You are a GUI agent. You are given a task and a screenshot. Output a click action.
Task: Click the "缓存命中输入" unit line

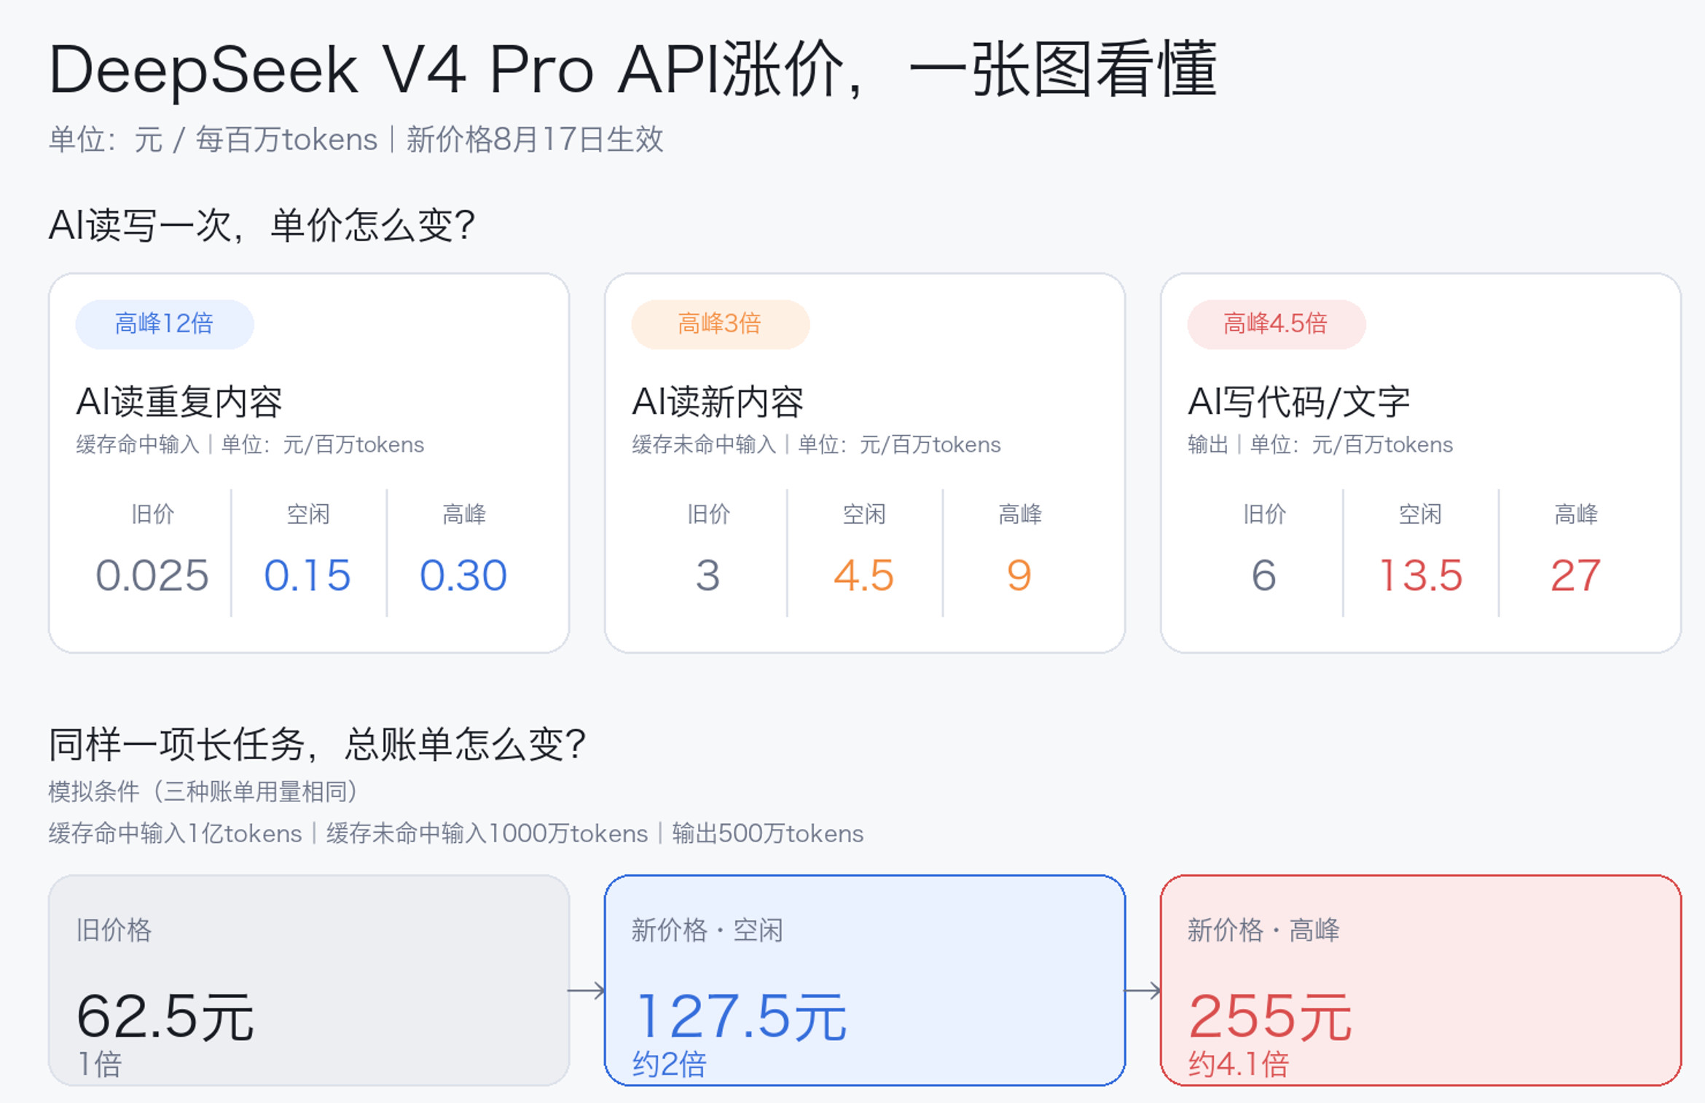pyautogui.click(x=250, y=444)
